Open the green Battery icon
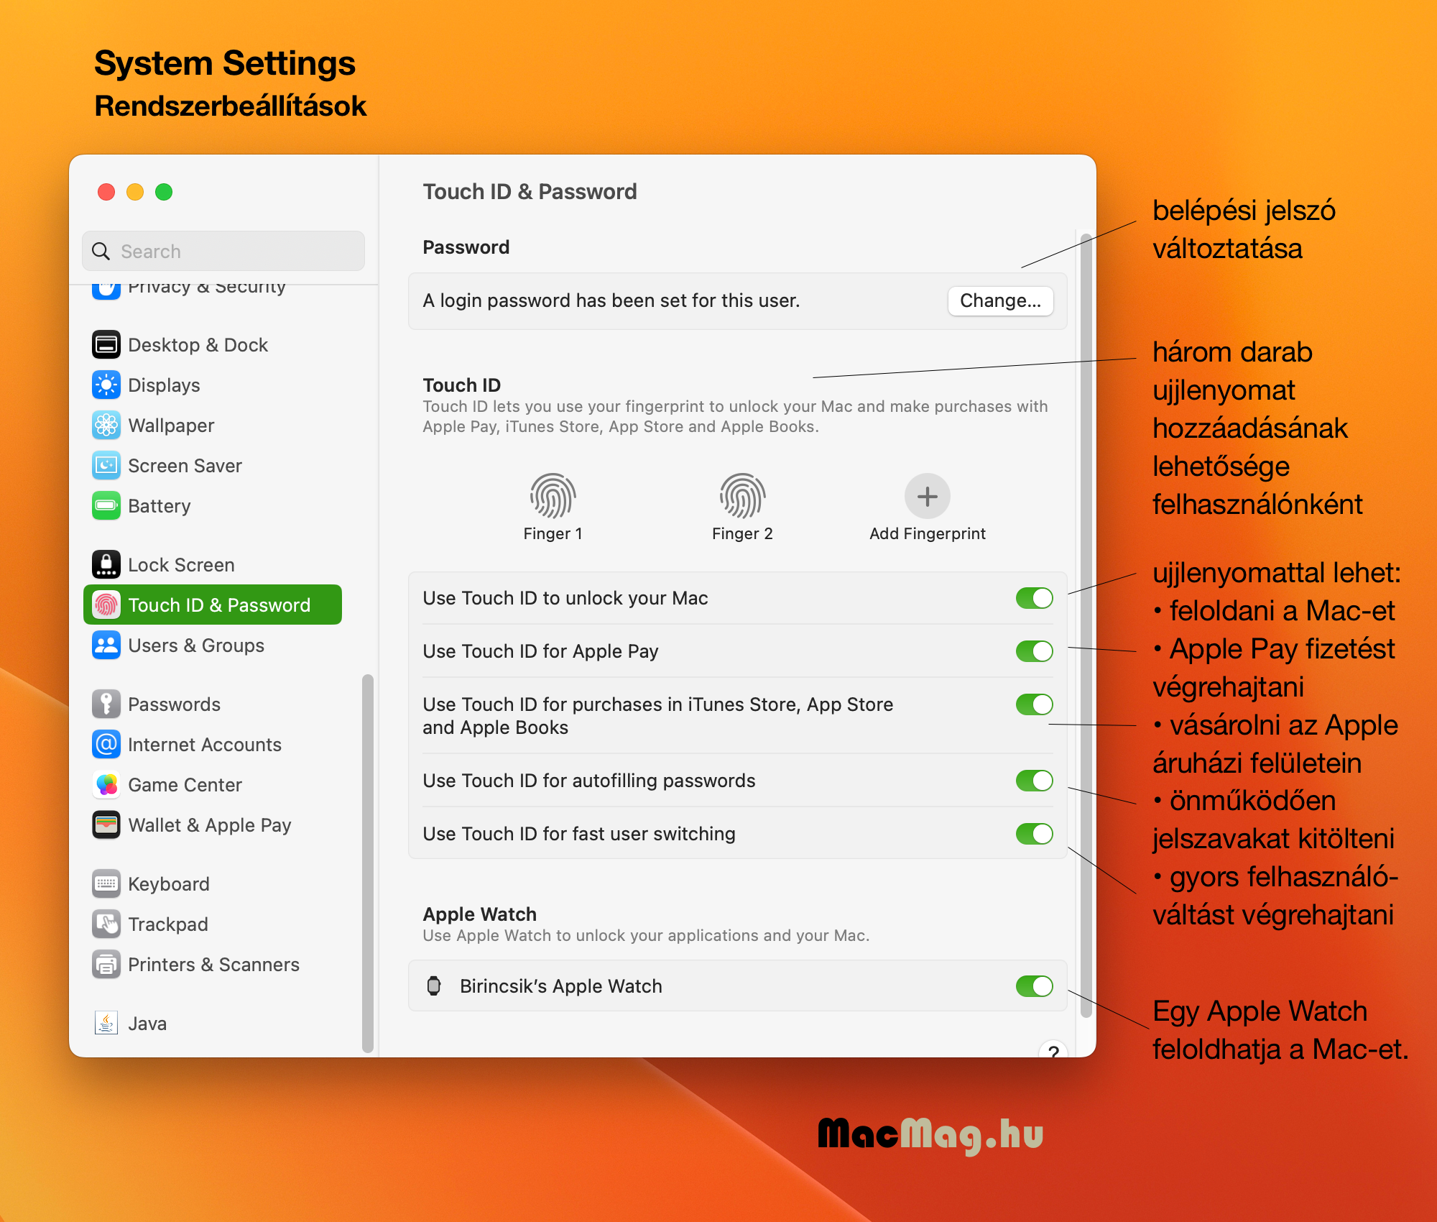This screenshot has height=1222, width=1437. 106,506
